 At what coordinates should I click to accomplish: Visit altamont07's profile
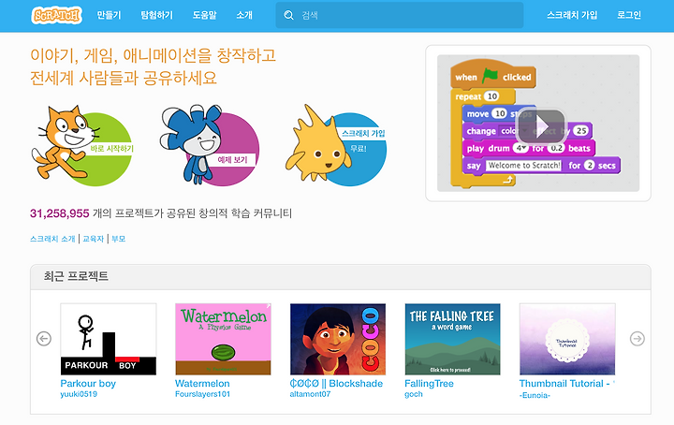click(310, 394)
